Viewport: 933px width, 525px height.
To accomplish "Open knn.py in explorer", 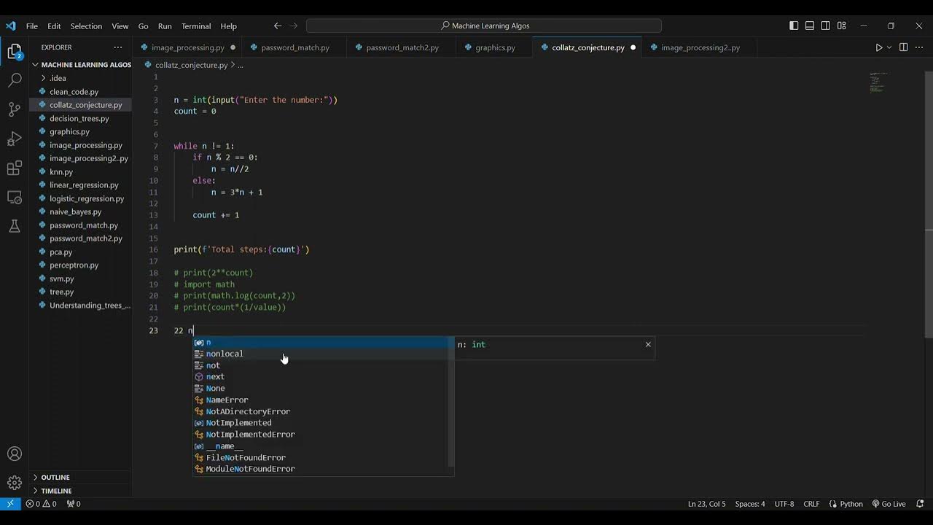I will click(80, 172).
